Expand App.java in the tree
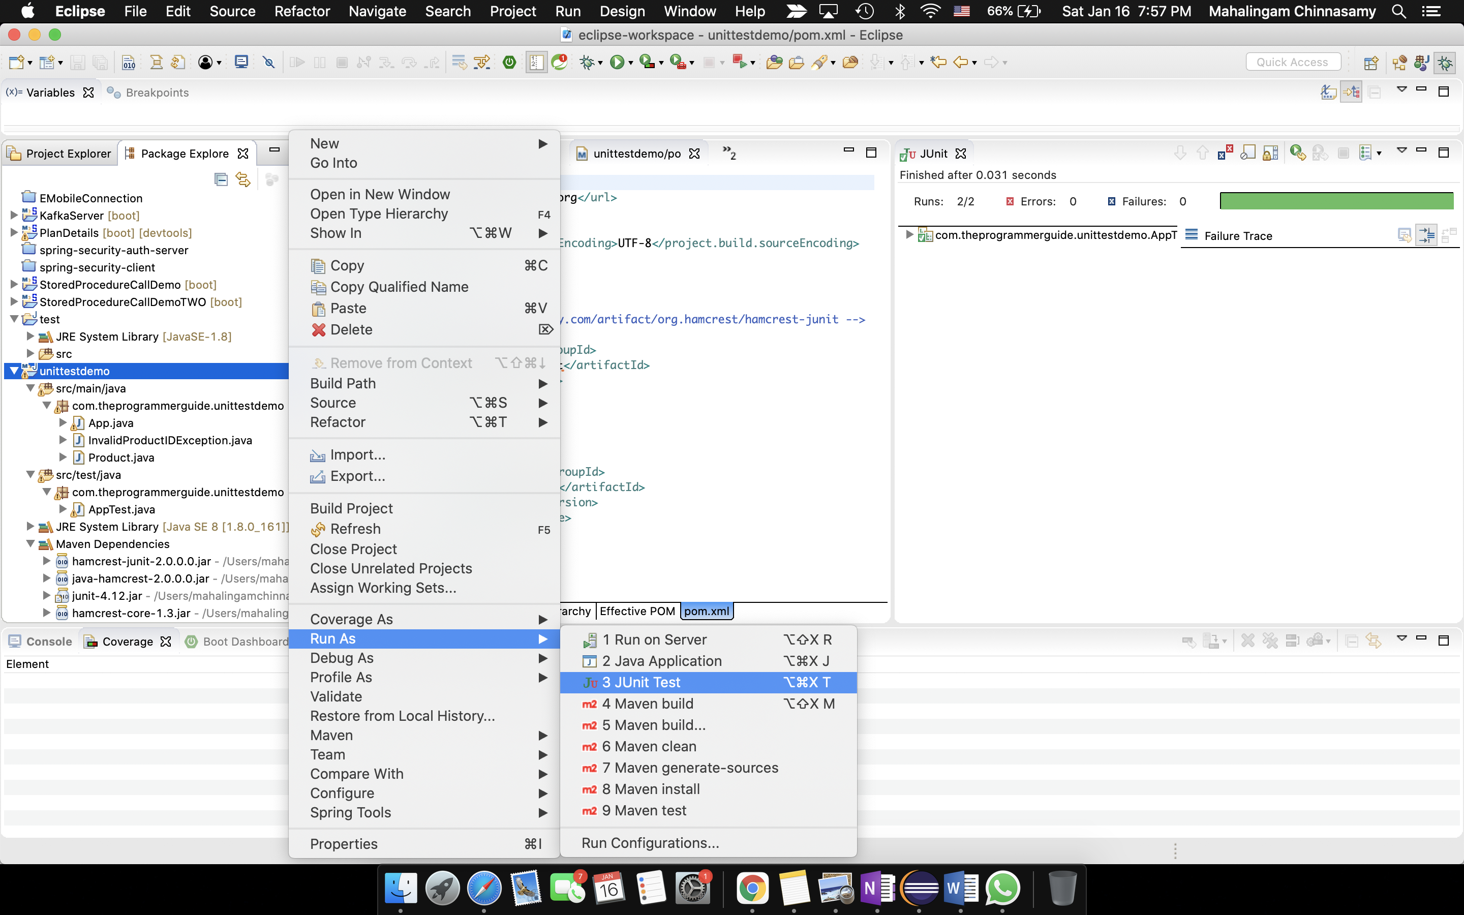The image size is (1464, 915). tap(63, 422)
